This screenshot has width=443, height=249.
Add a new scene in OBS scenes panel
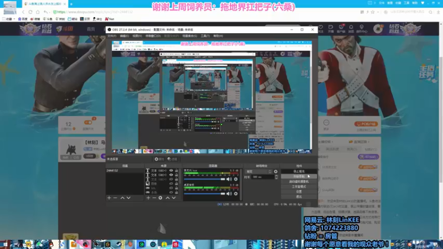[x=109, y=198]
